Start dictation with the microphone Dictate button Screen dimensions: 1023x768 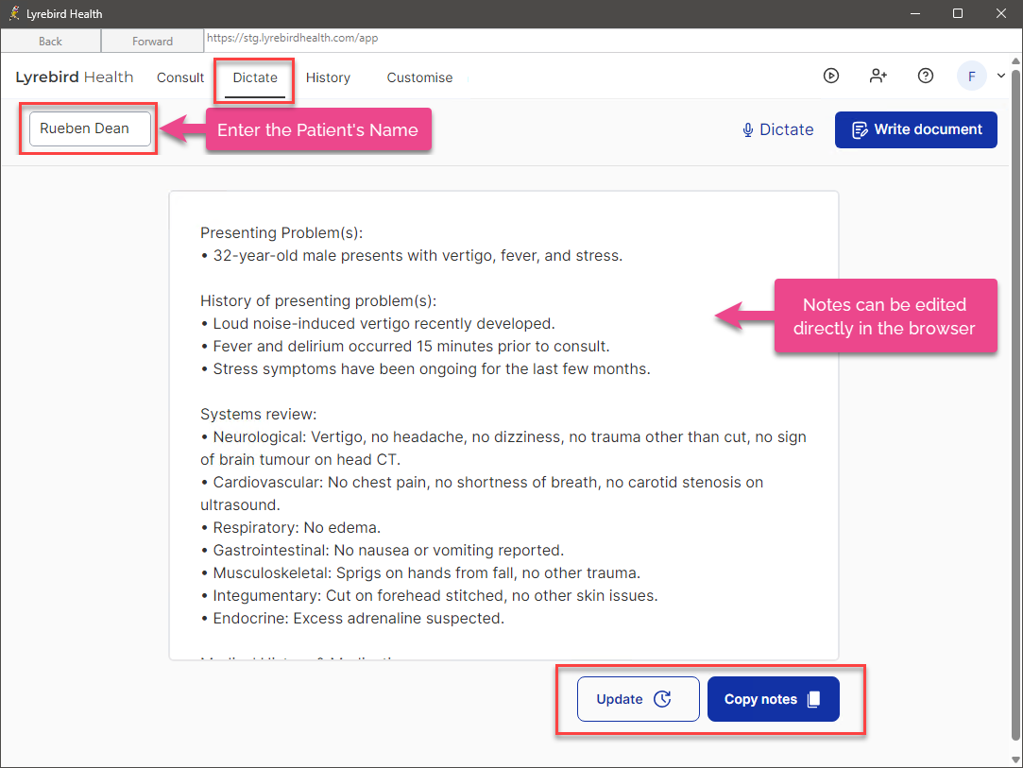pyautogui.click(x=777, y=129)
